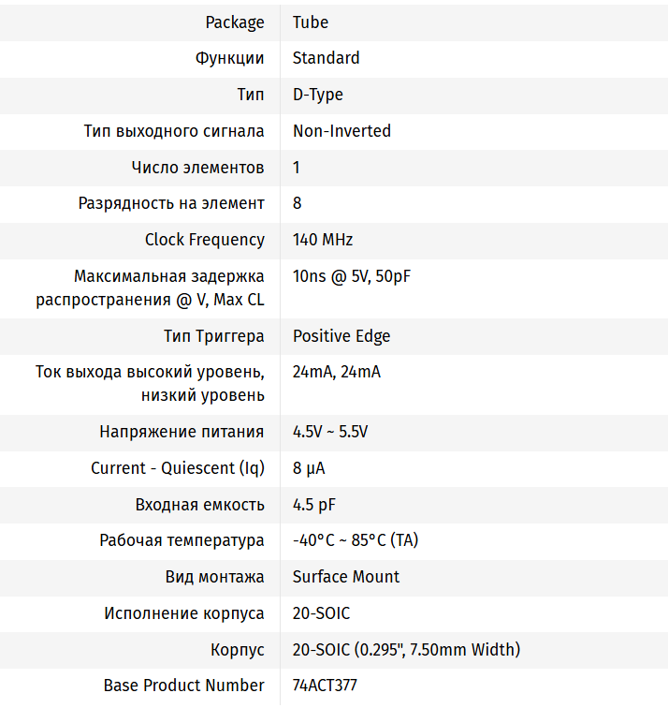668x708 pixels.
Task: Select the D-Type value text
Action: [317, 95]
